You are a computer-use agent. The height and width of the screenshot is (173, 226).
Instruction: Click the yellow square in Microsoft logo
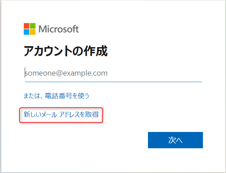coord(33,32)
